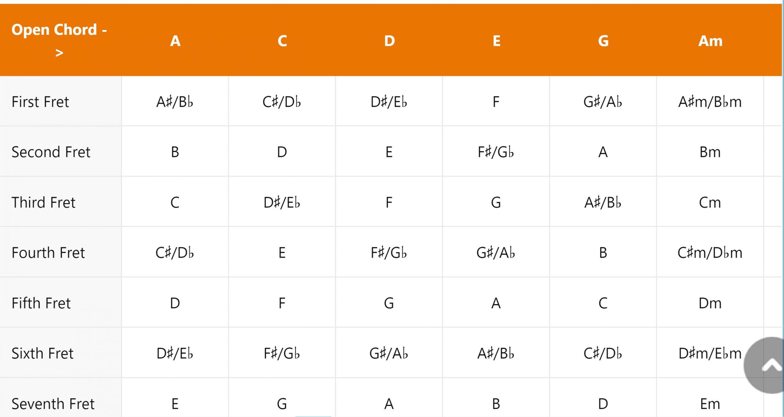Viewport: 784px width, 417px height.
Task: Select the F♯/G♭ cell in Second Fret row
Action: pos(496,152)
